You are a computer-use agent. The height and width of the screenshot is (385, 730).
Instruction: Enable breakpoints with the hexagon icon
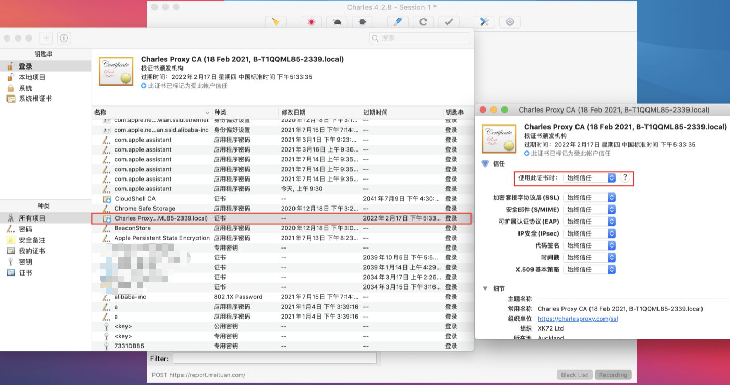pos(362,22)
